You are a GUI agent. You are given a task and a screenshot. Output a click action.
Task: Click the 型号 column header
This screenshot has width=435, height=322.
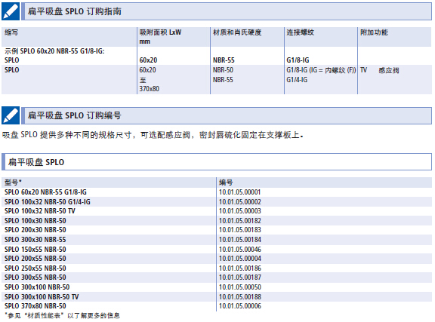point(13,182)
